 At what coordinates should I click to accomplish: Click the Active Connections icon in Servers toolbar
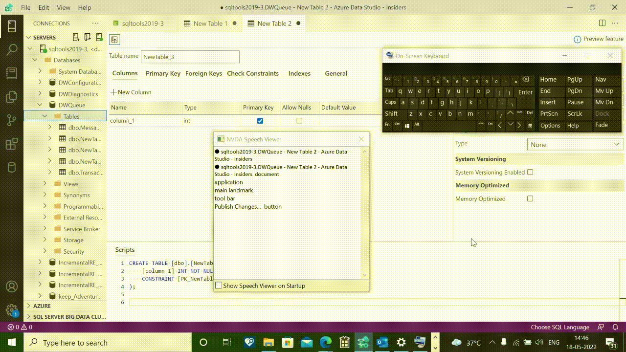coord(99,37)
